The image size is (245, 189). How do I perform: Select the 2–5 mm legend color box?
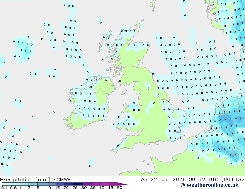(33, 184)
